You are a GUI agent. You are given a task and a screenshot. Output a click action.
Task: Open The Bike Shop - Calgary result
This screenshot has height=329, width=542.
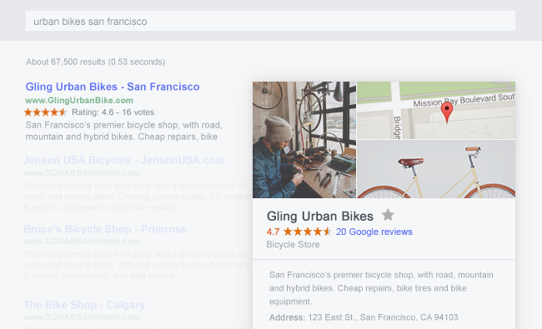[84, 305]
